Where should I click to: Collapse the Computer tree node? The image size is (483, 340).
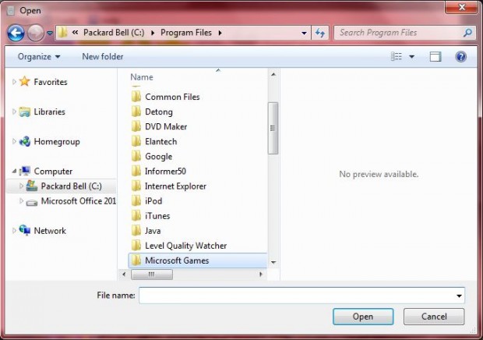[x=14, y=171]
